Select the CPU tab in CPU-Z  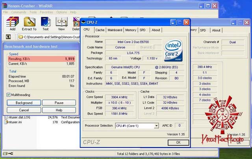coord(87,29)
